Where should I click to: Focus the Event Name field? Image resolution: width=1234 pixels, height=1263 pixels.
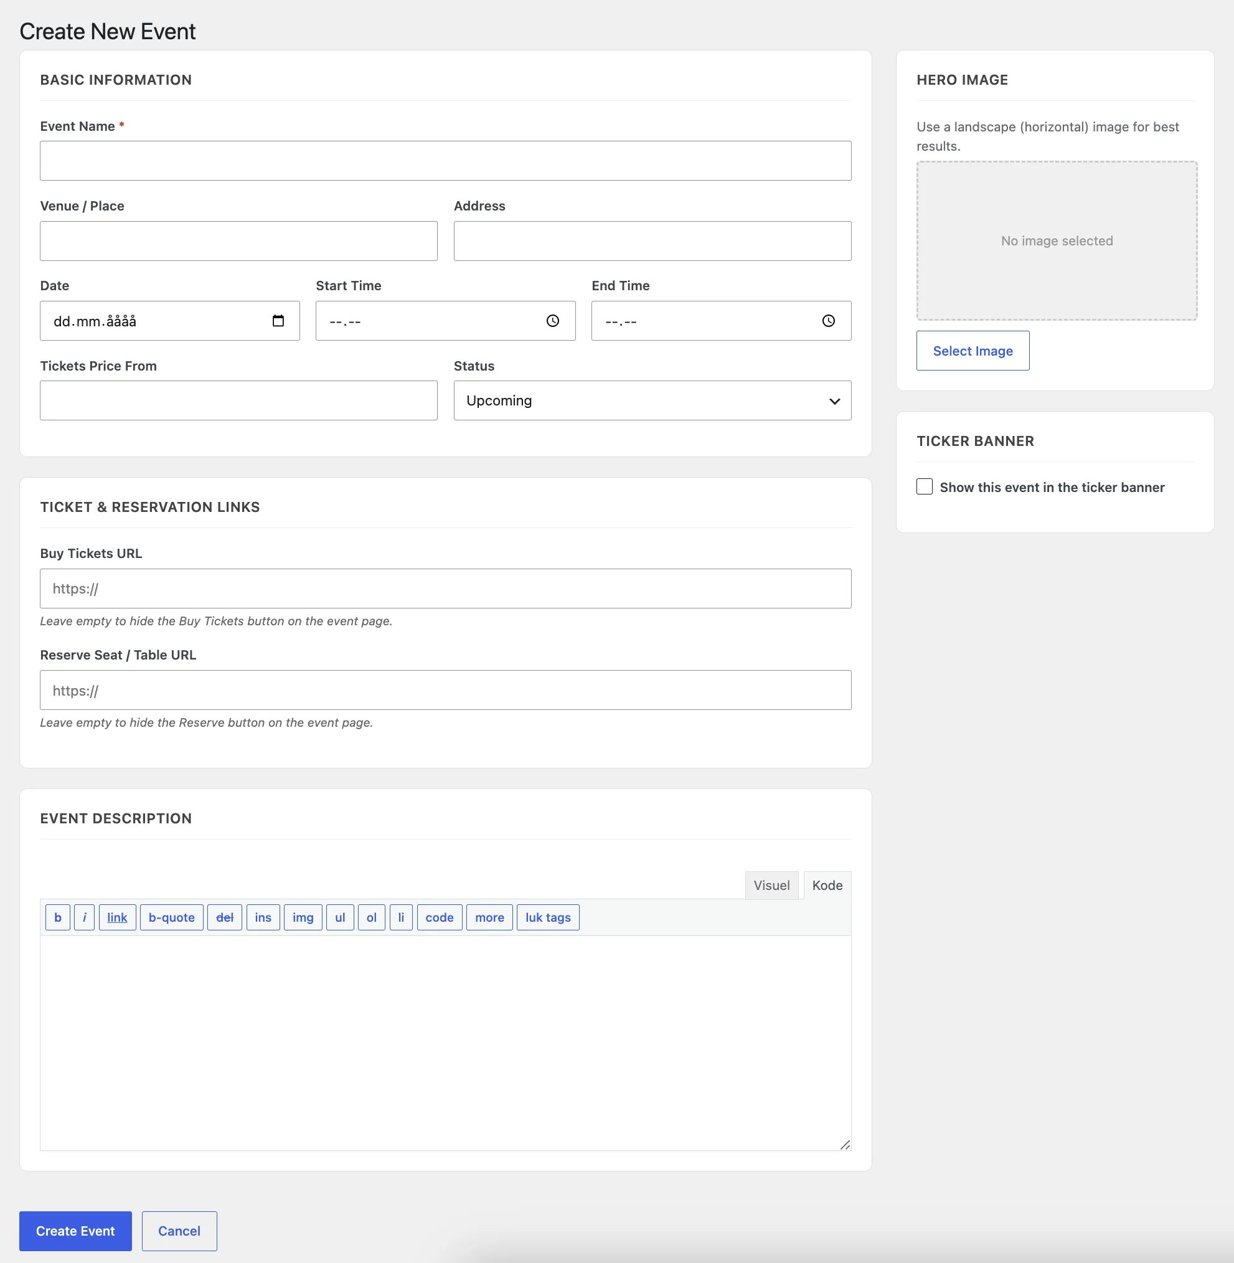coord(446,161)
